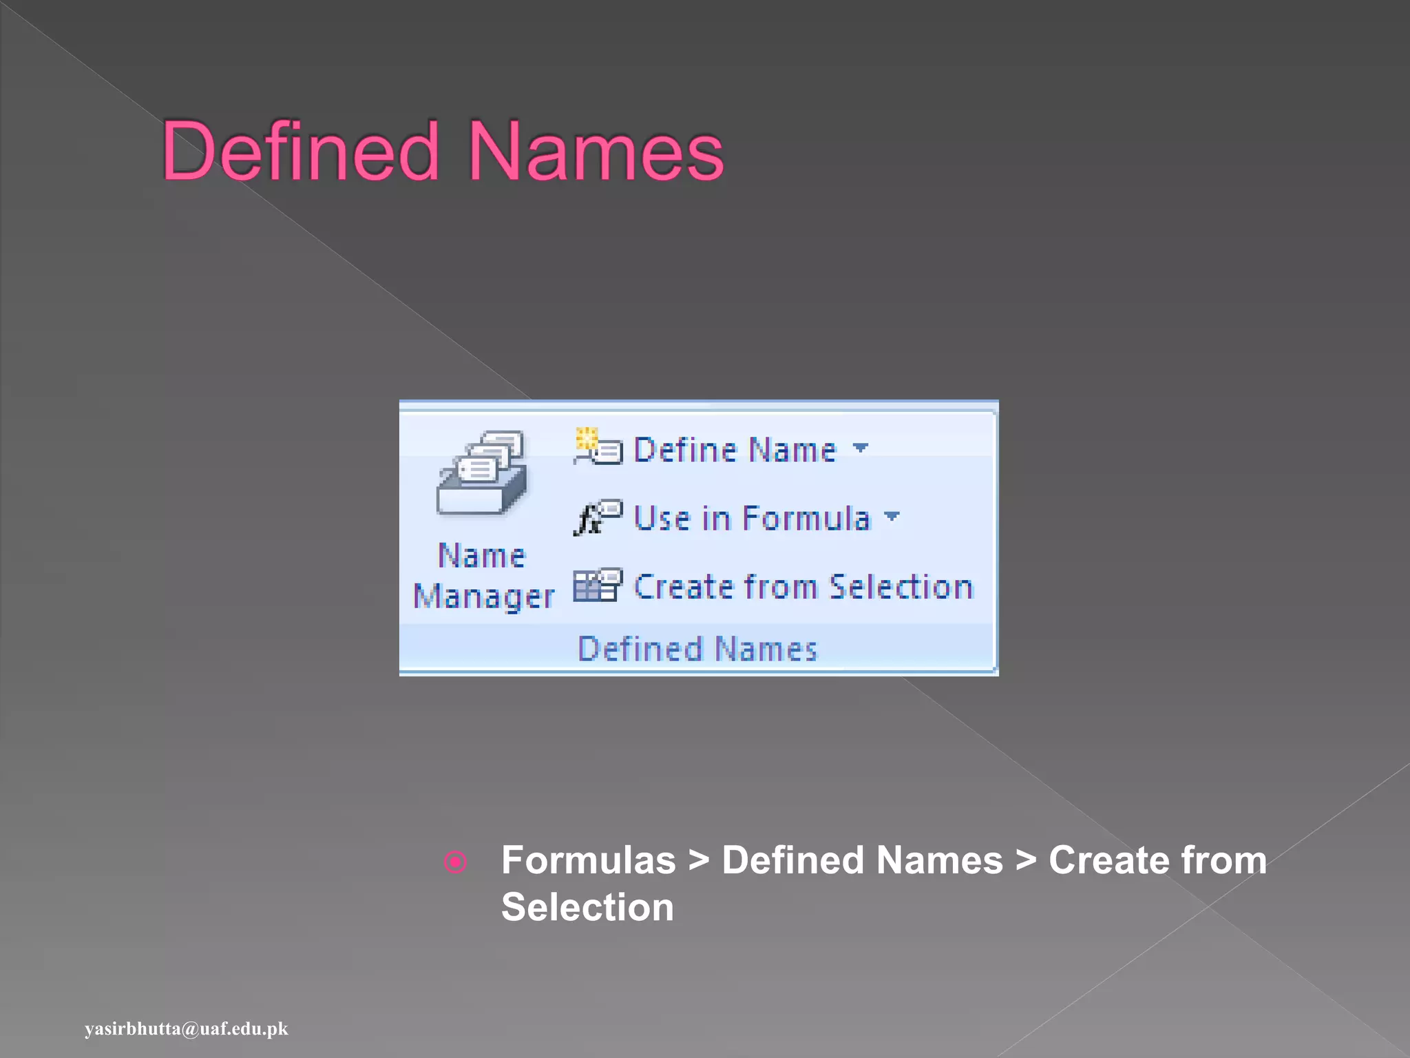Screen dimensions: 1410x1058
Task: Click first > separator after Formulas
Action: click(x=699, y=861)
